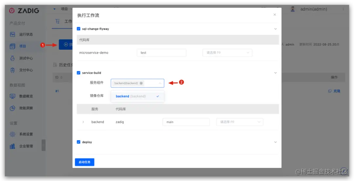The height and width of the screenshot is (181, 354).
Task: Uncheck the deploy checkbox
Action: click(79, 142)
